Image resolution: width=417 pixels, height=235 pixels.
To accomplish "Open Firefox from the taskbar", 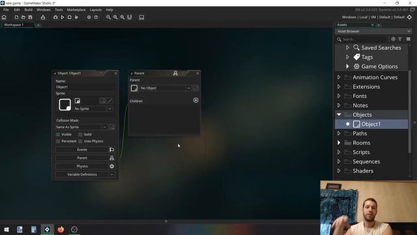I will coord(61,229).
